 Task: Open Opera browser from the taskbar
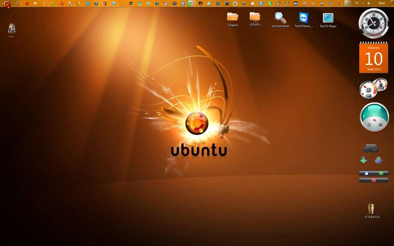click(x=26, y=4)
